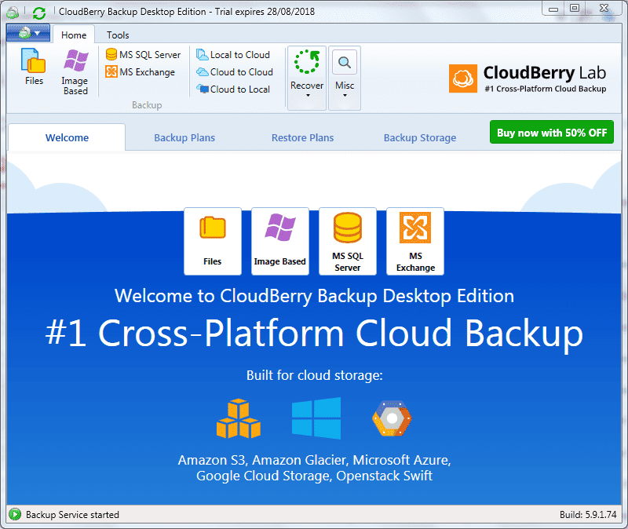628x529 pixels.
Task: Click the CloudBerry Lab orange logo
Action: pyautogui.click(x=463, y=78)
